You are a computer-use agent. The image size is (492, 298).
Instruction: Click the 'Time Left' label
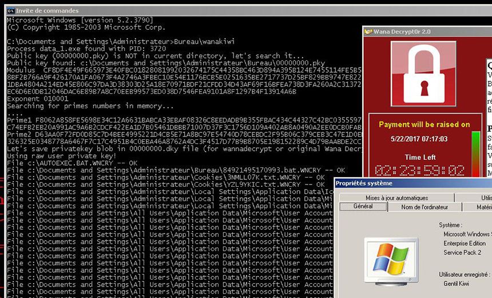click(420, 157)
